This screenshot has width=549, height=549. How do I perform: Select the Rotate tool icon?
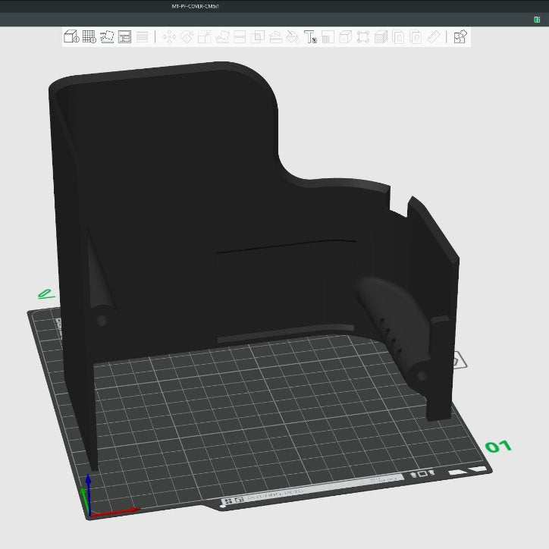tap(187, 36)
